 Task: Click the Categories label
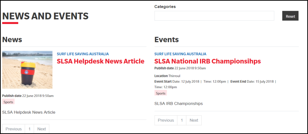click(165, 7)
